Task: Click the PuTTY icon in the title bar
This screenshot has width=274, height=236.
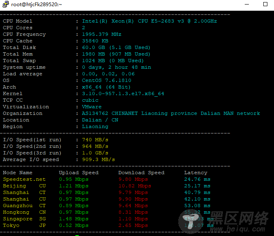Action: 6,4
